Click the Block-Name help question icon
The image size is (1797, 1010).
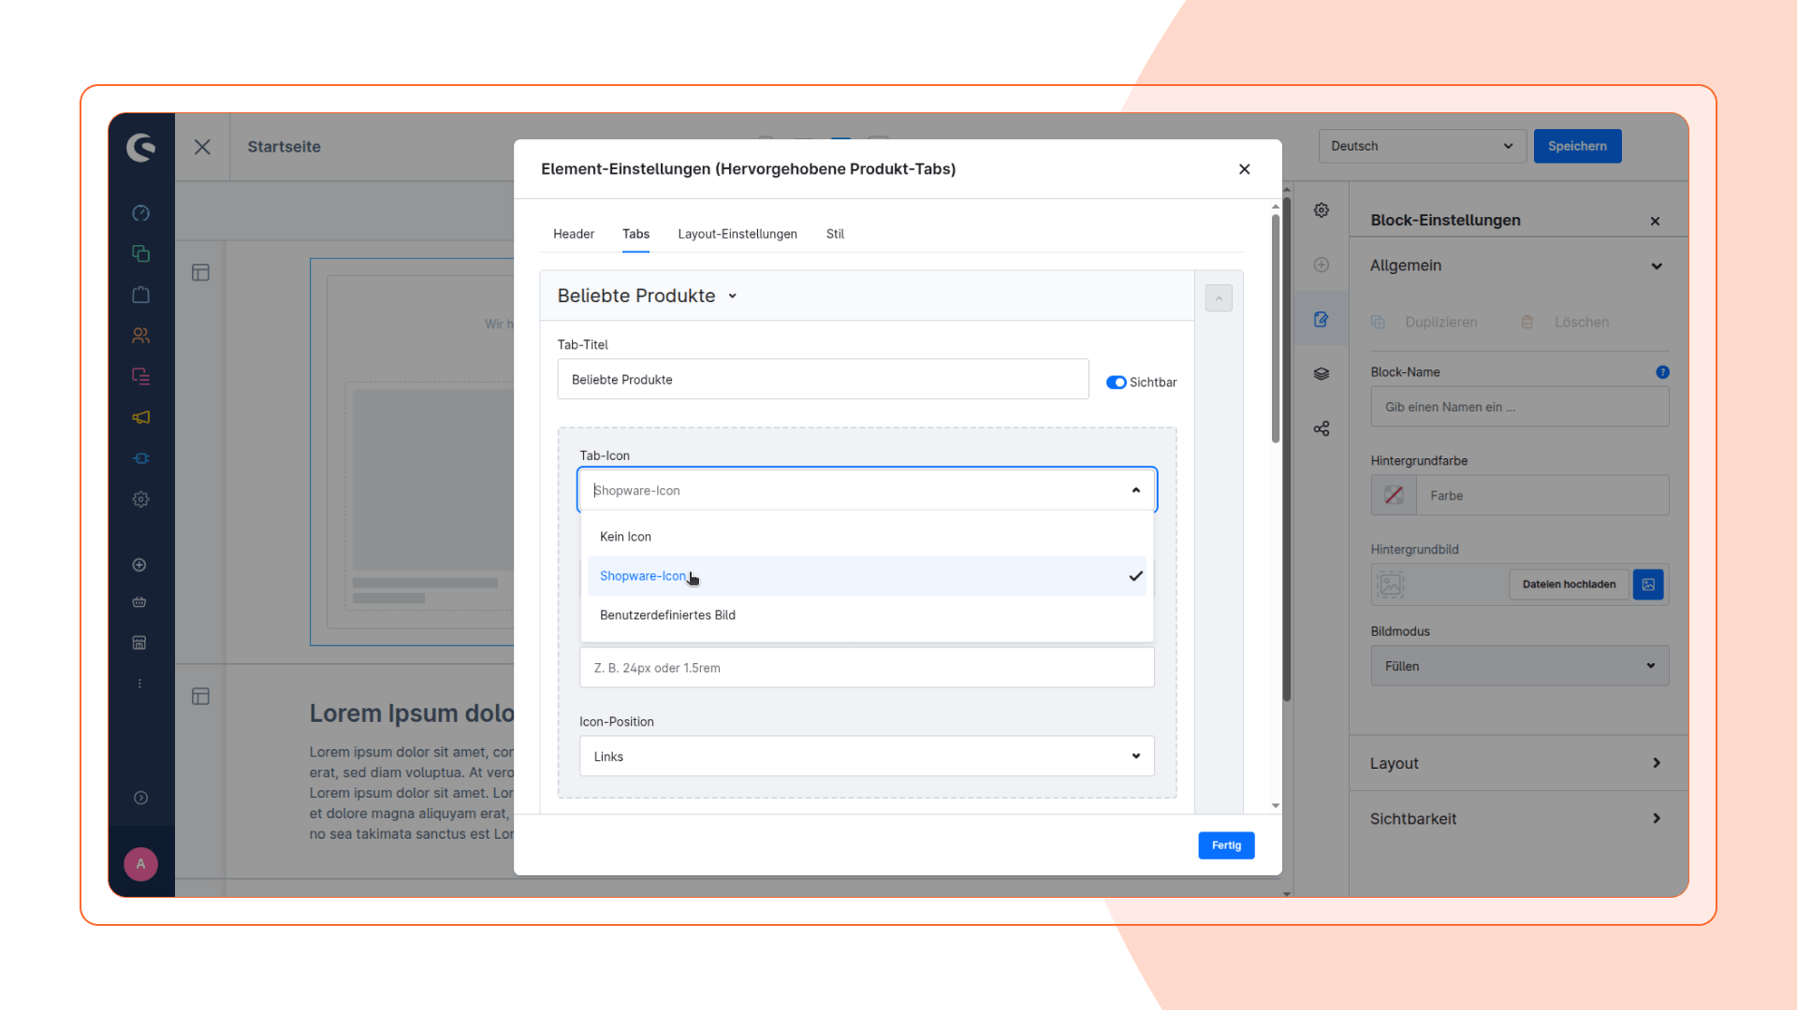1662,372
